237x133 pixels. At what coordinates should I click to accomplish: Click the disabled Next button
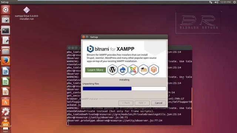point(142,103)
